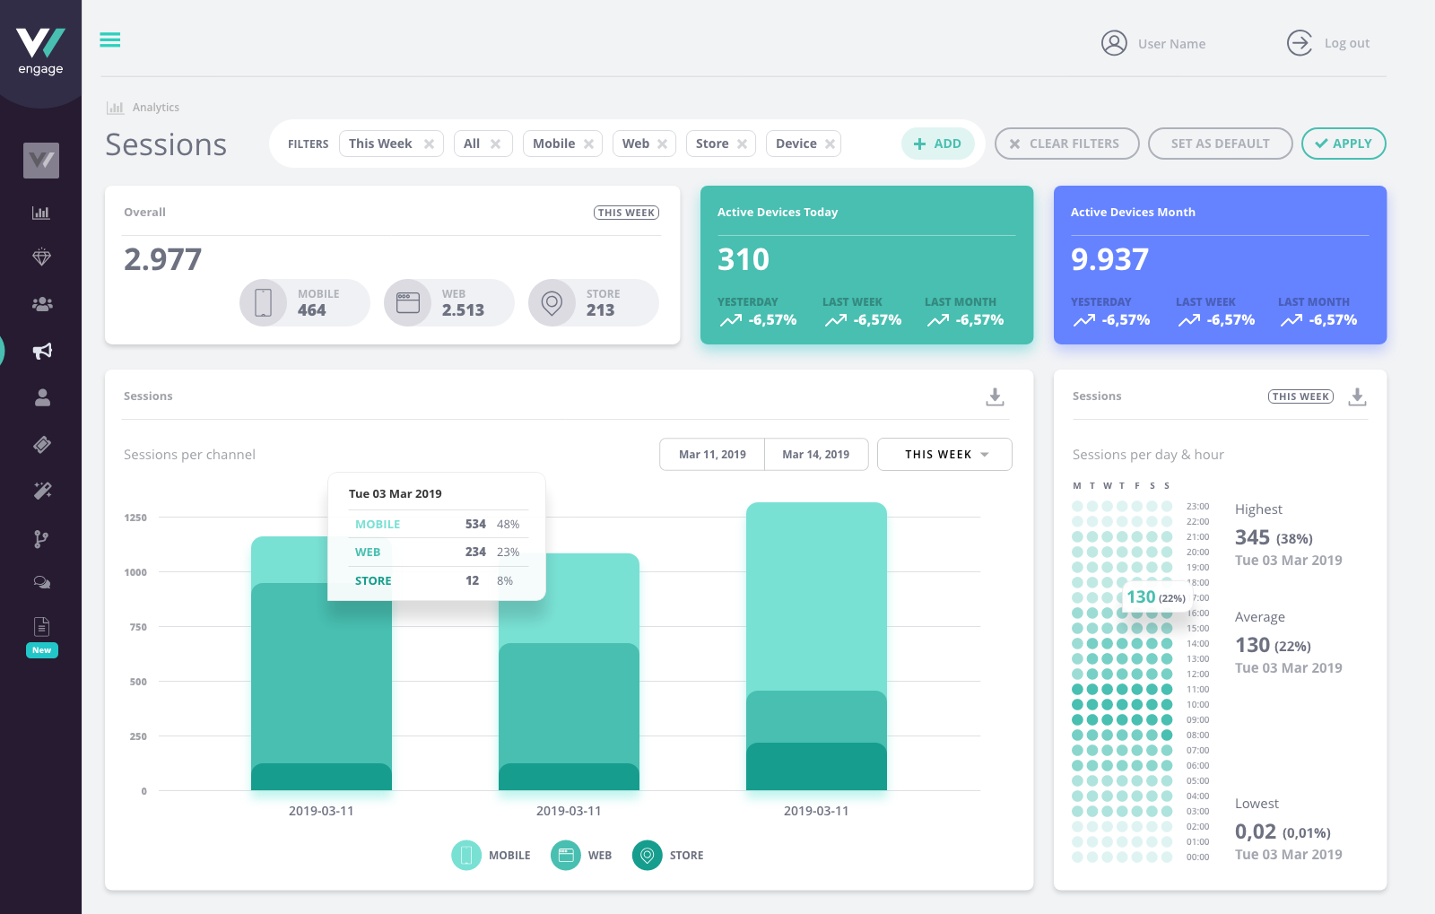Pick the Mar 11, 2019 start date
Image resolution: width=1435 pixels, height=914 pixels.
coord(712,454)
